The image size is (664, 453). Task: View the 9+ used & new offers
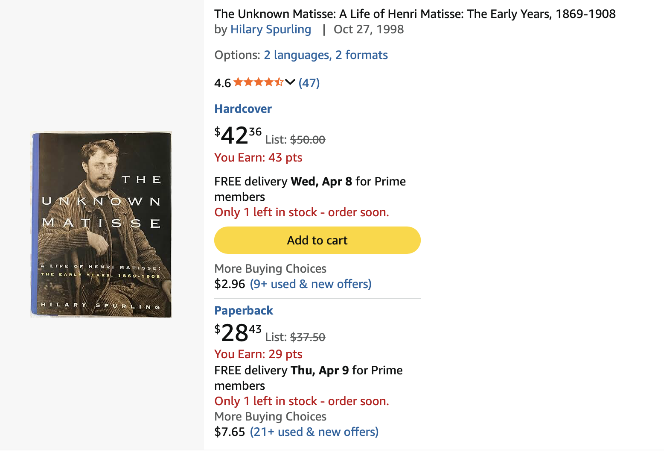pyautogui.click(x=311, y=284)
